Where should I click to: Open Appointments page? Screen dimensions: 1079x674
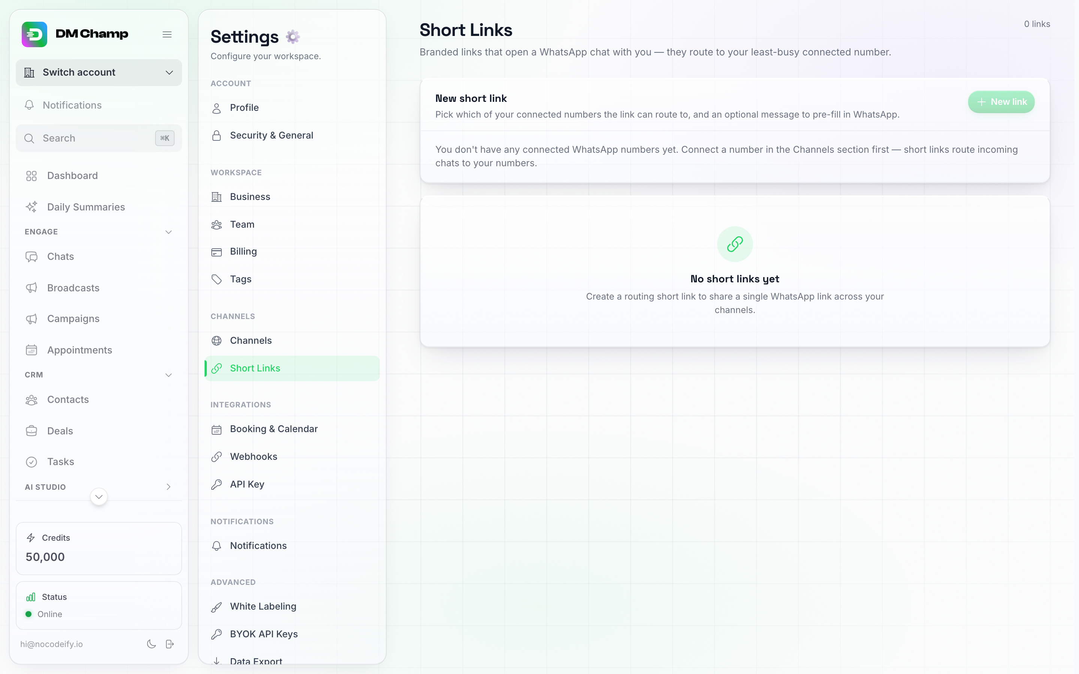(99, 350)
